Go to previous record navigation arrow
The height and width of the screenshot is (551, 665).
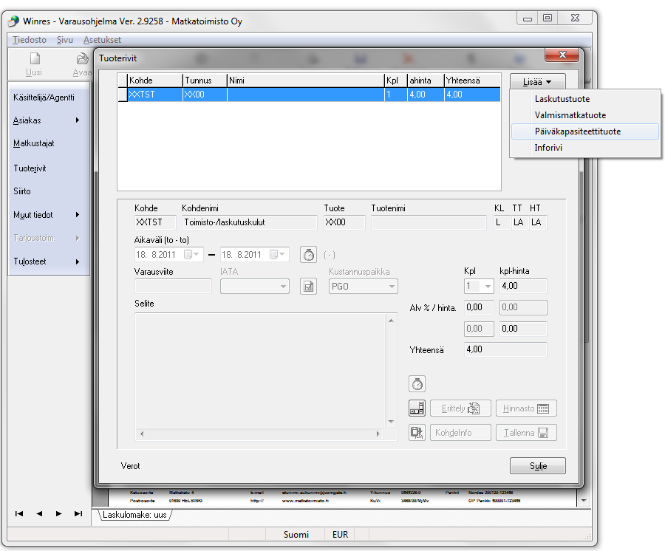coord(39,514)
